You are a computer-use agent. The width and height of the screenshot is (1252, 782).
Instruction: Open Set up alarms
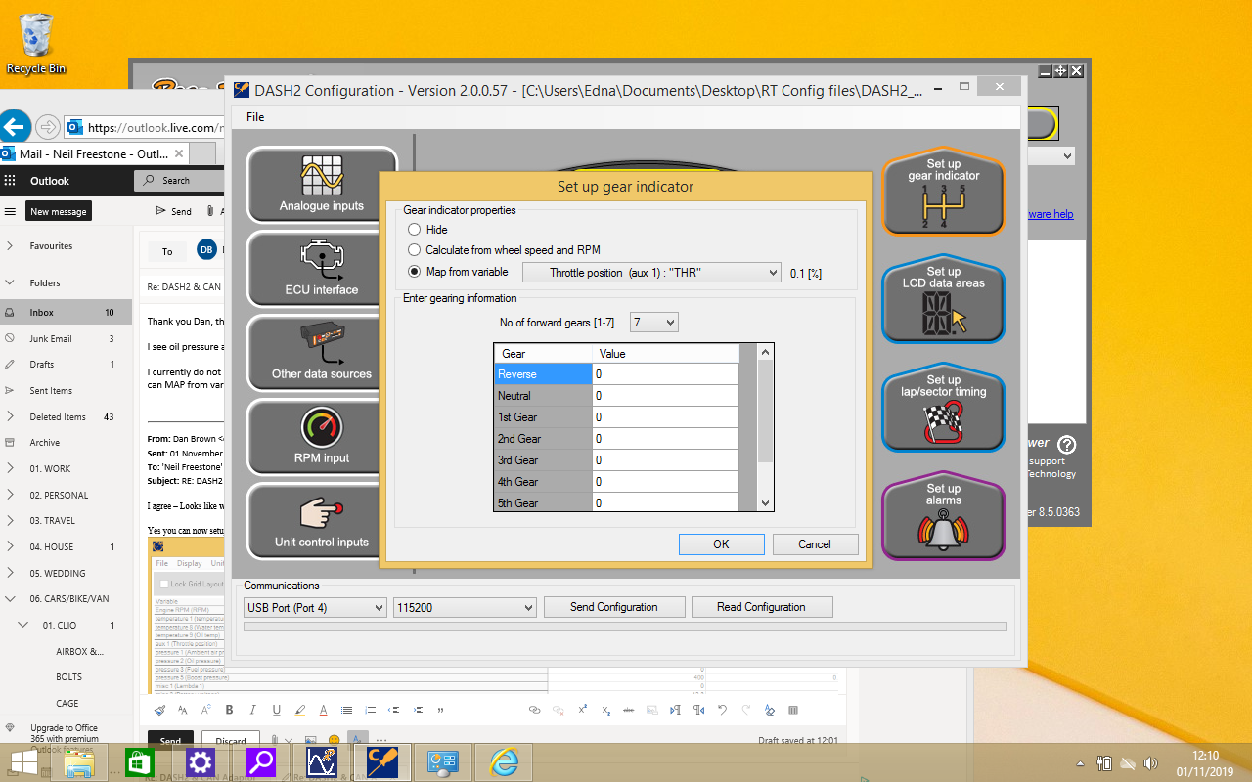pyautogui.click(x=943, y=520)
